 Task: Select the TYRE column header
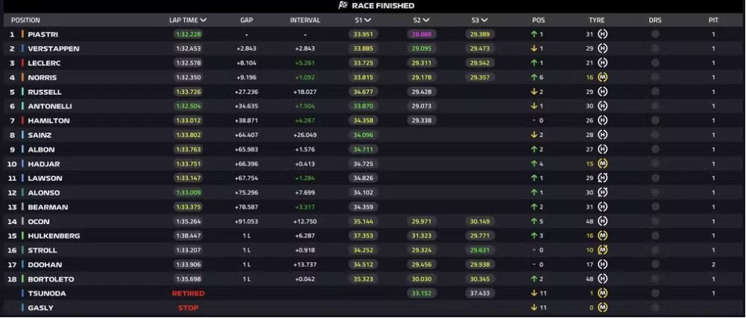597,20
